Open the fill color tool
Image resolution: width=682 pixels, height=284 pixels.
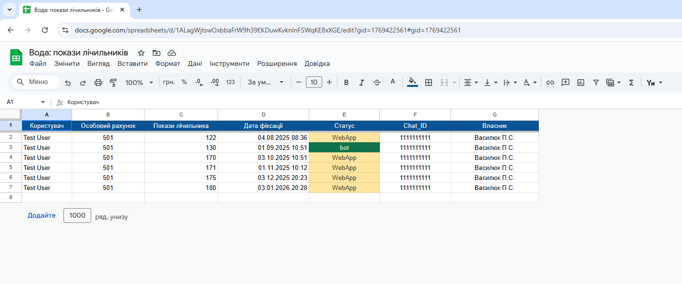[x=412, y=82]
